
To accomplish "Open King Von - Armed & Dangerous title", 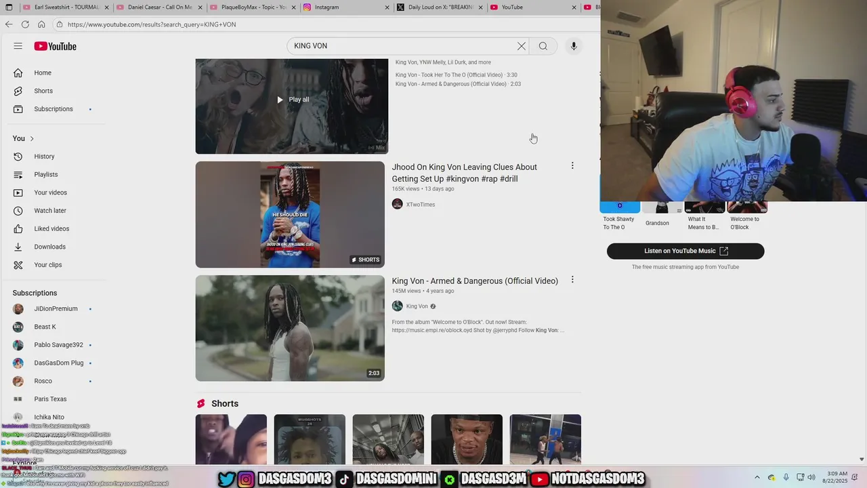I will (x=475, y=281).
